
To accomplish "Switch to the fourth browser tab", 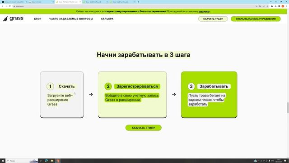I will pos(95,2).
